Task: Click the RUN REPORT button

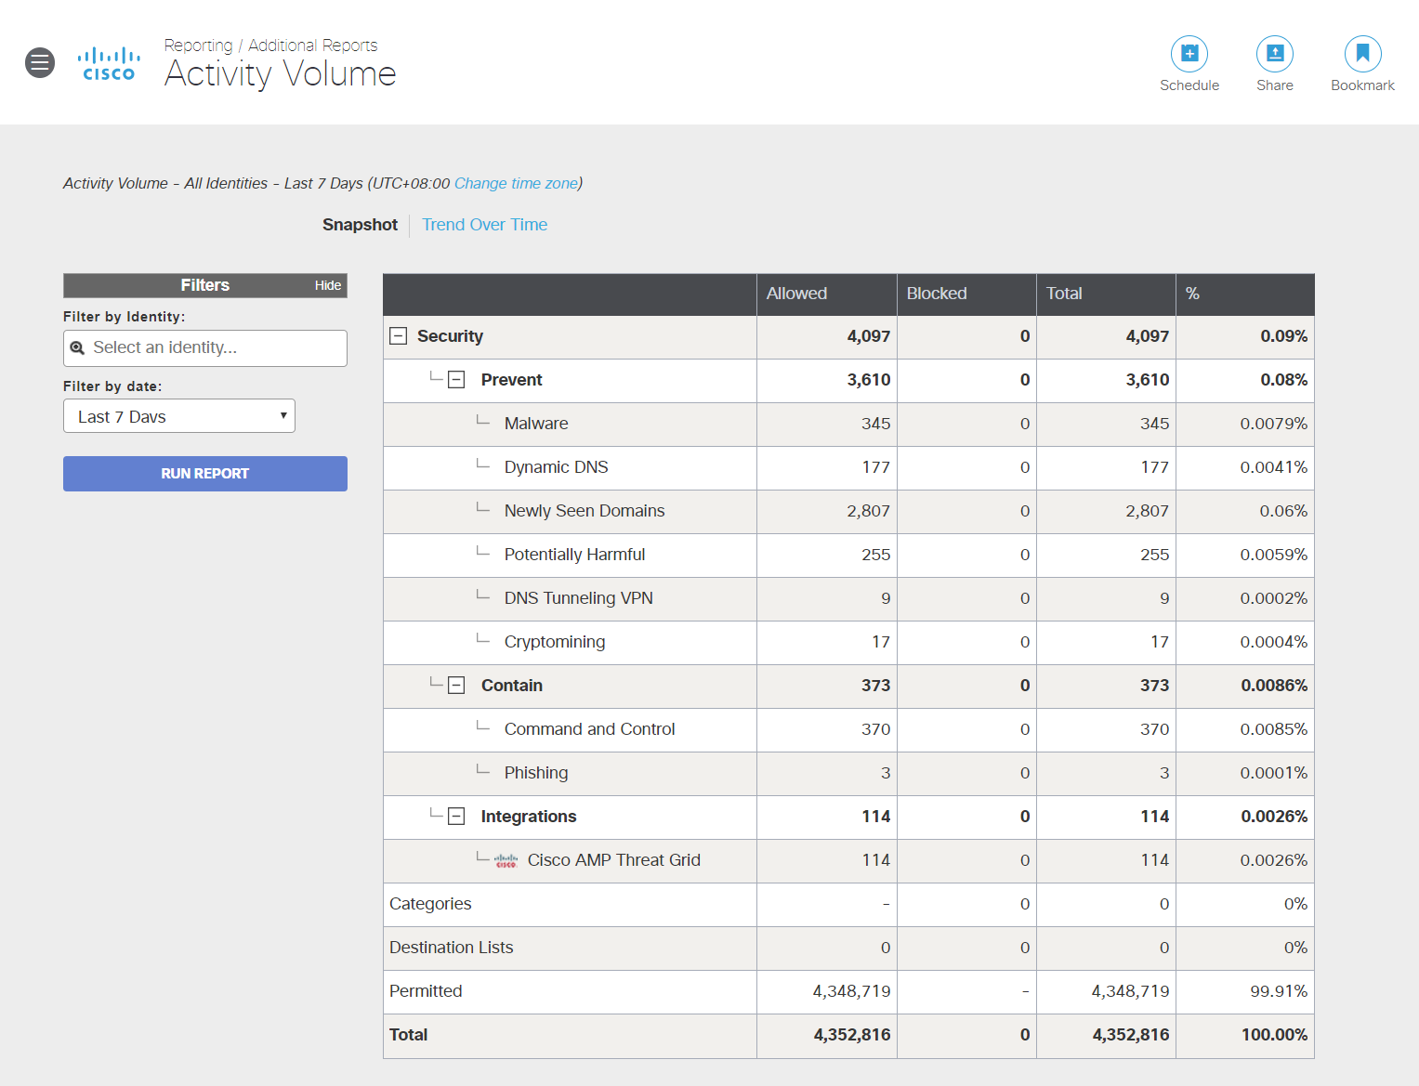Action: (x=204, y=473)
